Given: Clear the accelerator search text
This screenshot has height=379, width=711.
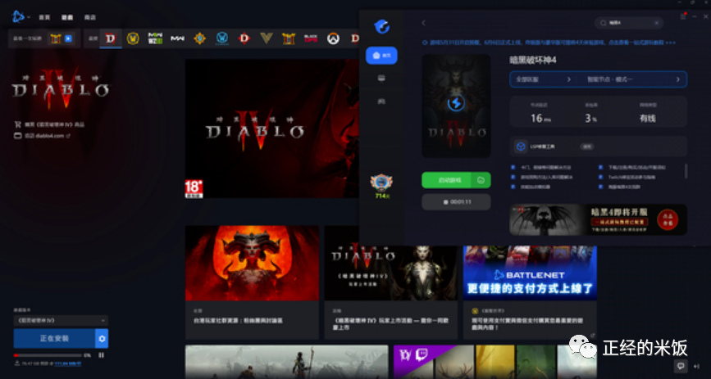Looking at the screenshot, I should tap(656, 23).
